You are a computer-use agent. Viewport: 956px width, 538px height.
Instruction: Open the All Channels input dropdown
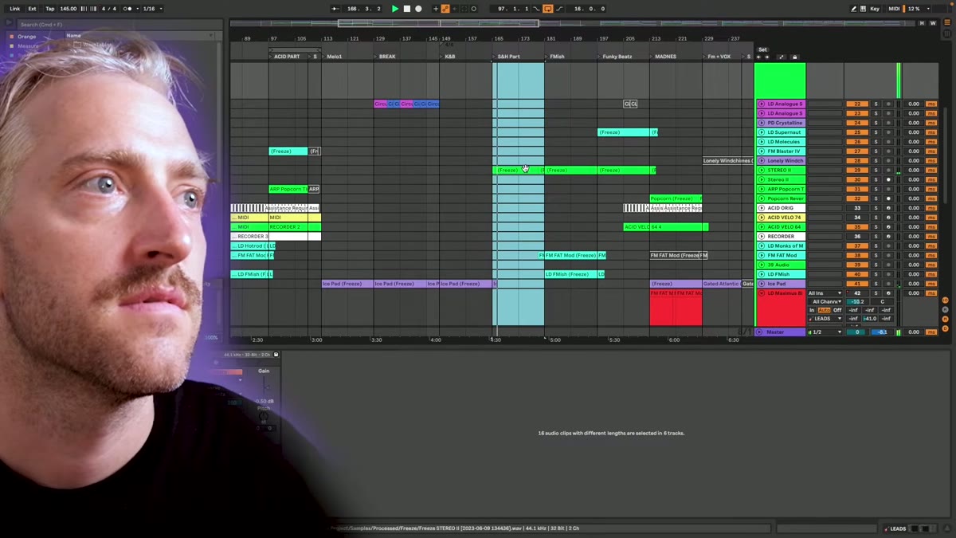[x=825, y=302]
